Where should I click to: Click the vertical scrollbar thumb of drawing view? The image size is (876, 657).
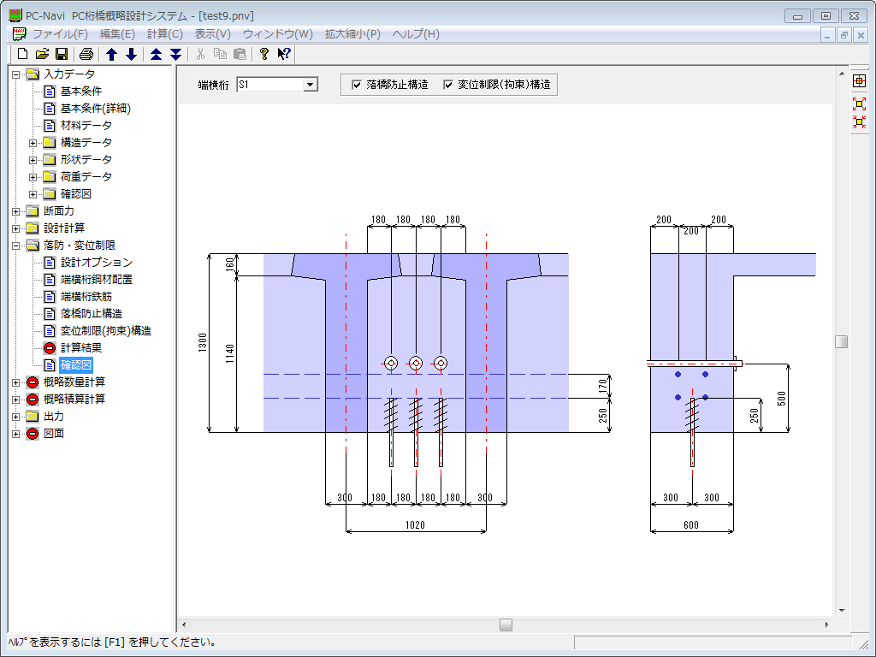(842, 341)
